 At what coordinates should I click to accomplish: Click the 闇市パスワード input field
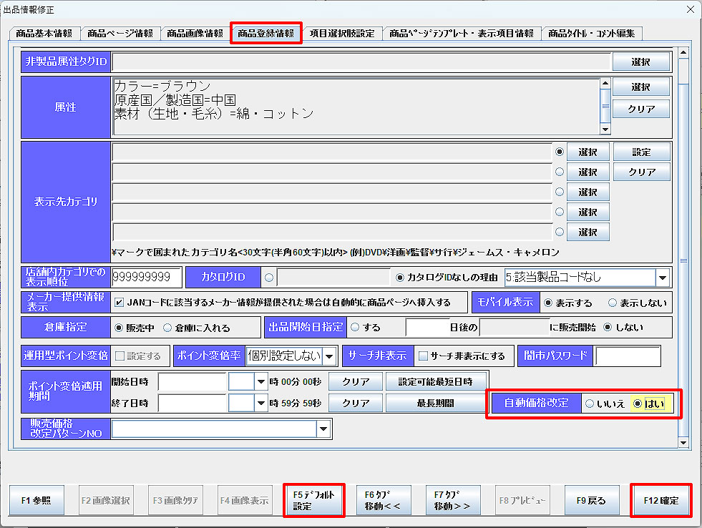pyautogui.click(x=628, y=356)
